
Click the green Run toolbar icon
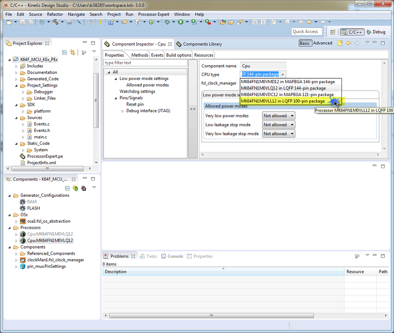pyautogui.click(x=180, y=22)
